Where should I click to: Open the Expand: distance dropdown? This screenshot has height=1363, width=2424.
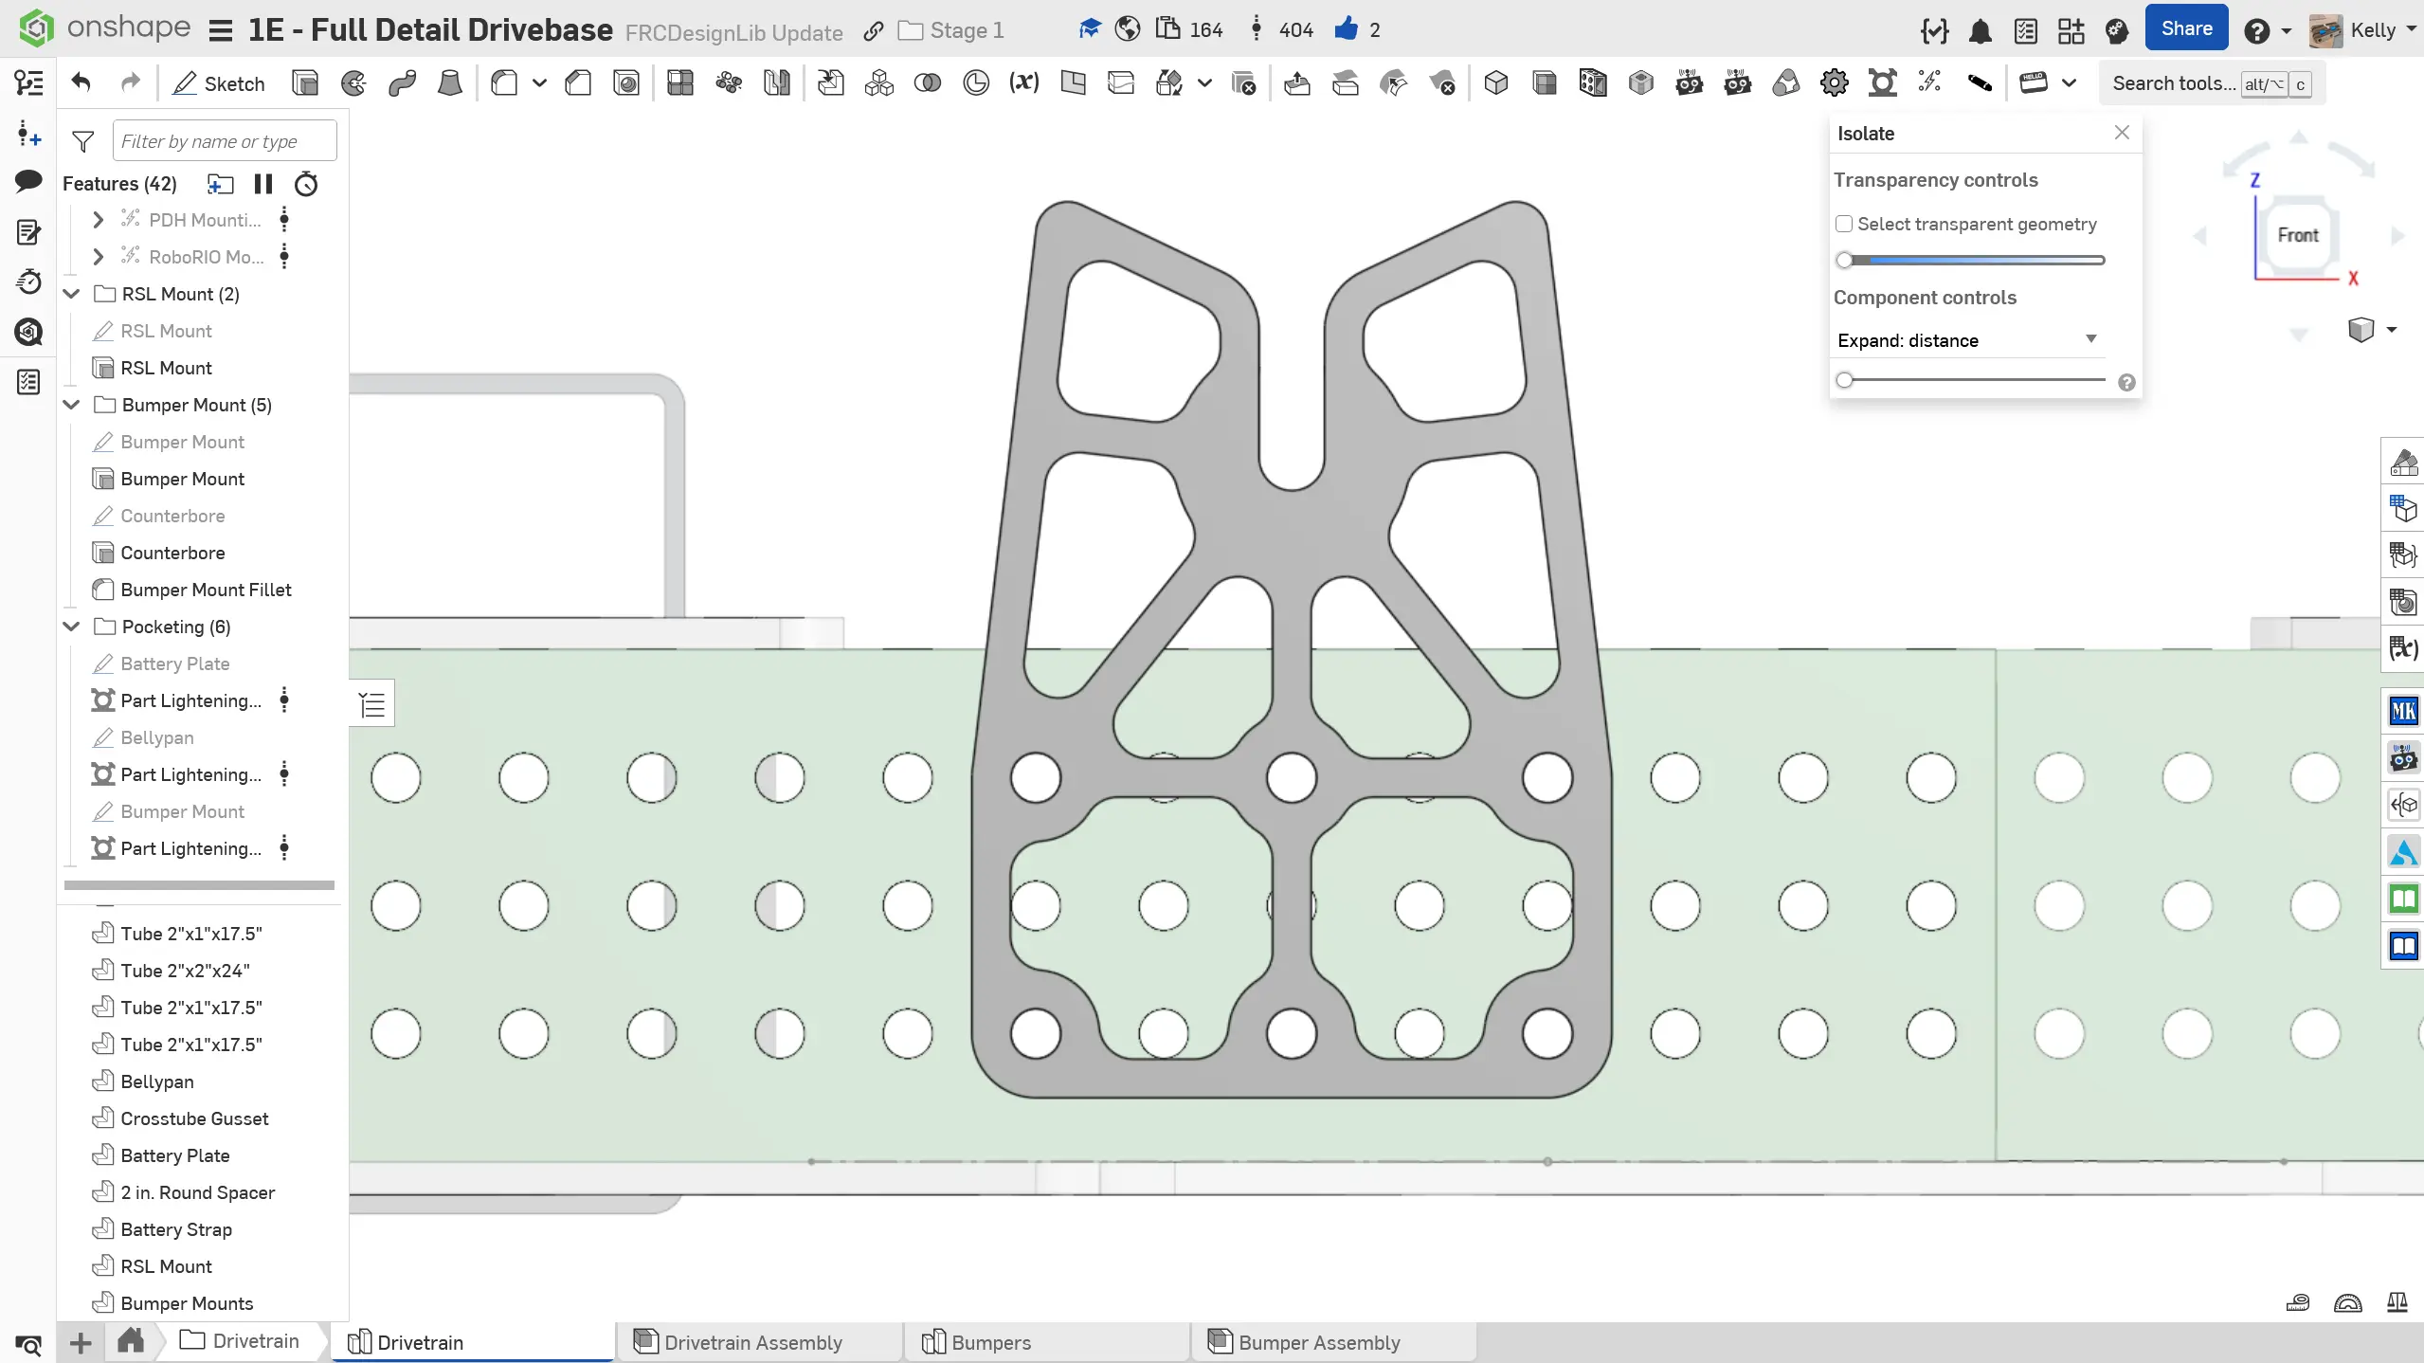(1967, 340)
